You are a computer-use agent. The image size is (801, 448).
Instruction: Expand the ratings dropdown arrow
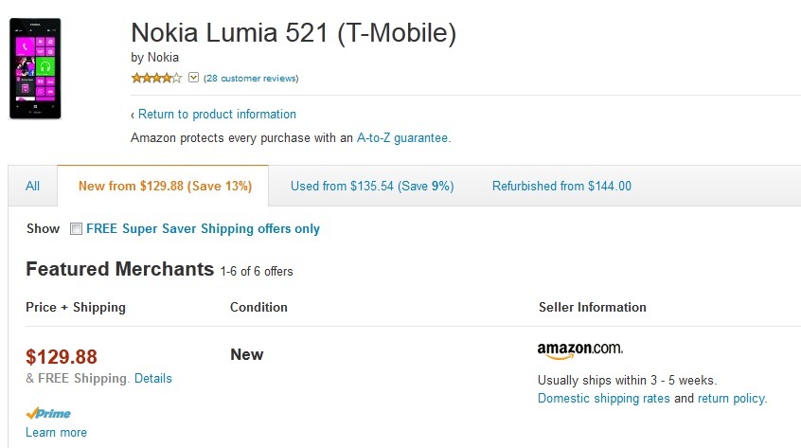point(194,78)
